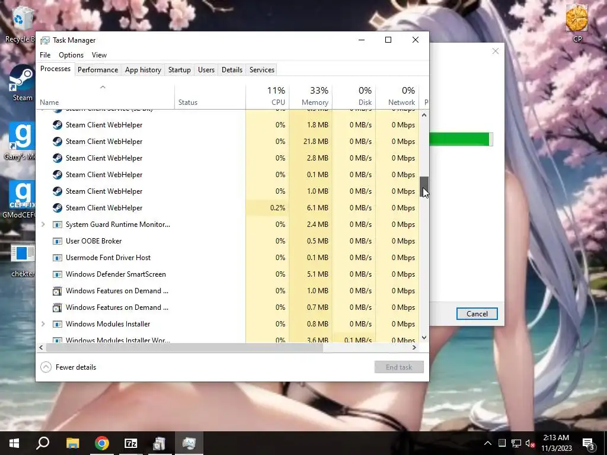Screen dimensions: 607x455
Task: Sort by Network usage column
Action: (397, 97)
